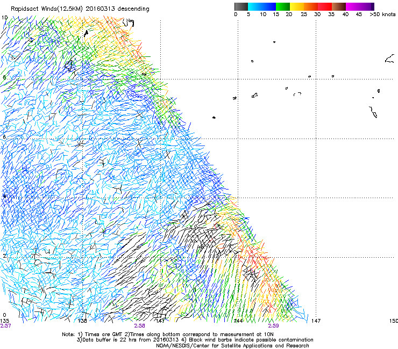Screen dimensions: 398x349
Task: Click the longitude label "138" on the bottom axis
Action: pos(82,321)
